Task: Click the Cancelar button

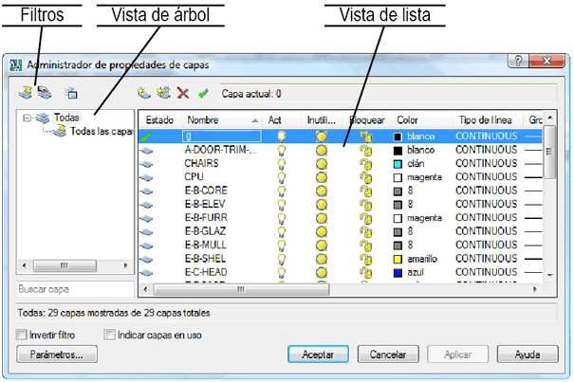Action: 388,355
